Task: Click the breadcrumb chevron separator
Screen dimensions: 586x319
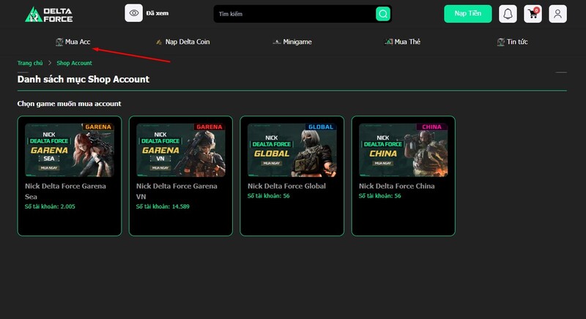Action: pos(50,63)
